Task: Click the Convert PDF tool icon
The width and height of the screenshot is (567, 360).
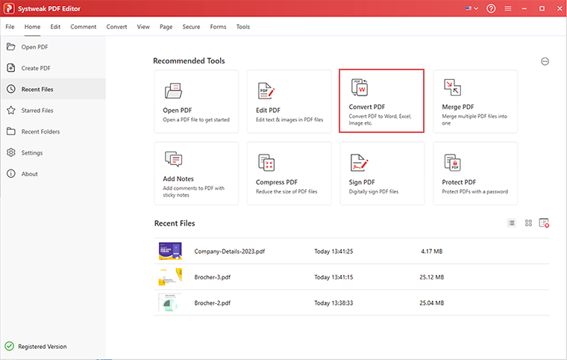Action: (x=360, y=87)
